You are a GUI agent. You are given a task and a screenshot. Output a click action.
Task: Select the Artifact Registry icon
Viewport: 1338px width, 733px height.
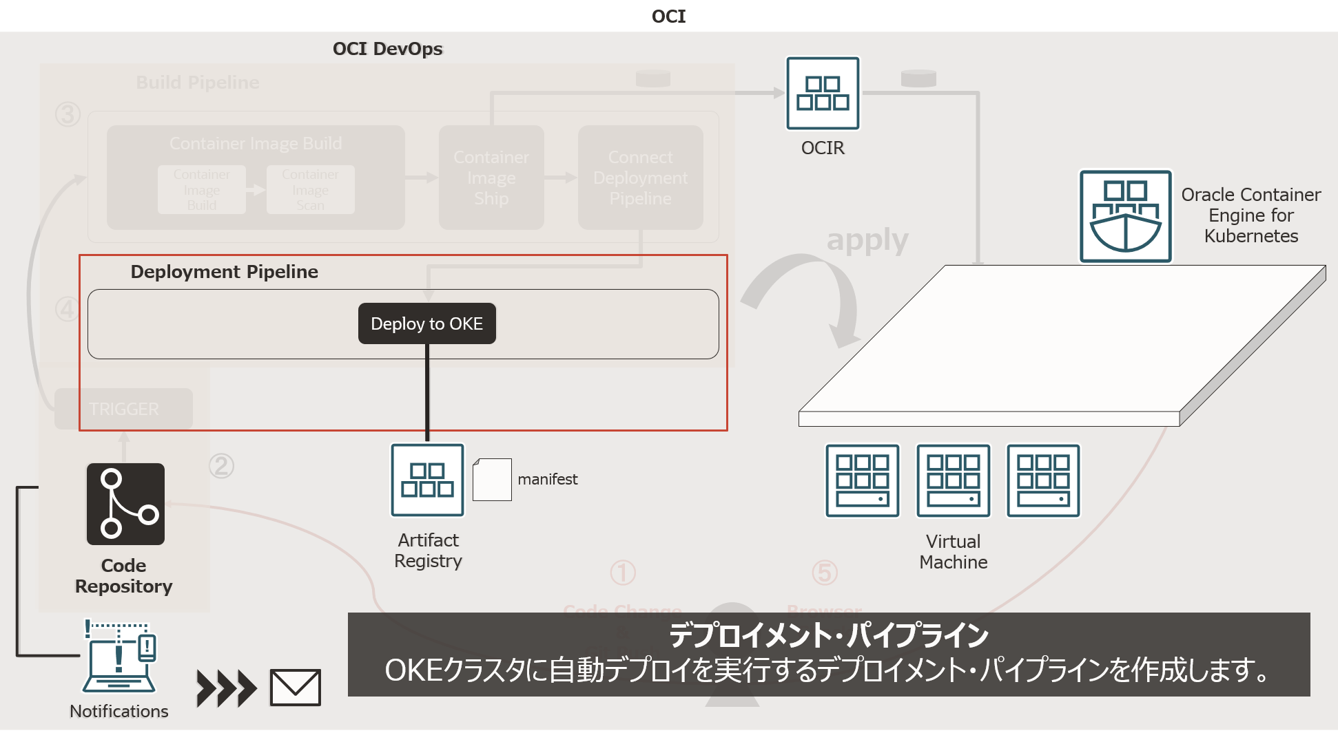click(x=427, y=480)
